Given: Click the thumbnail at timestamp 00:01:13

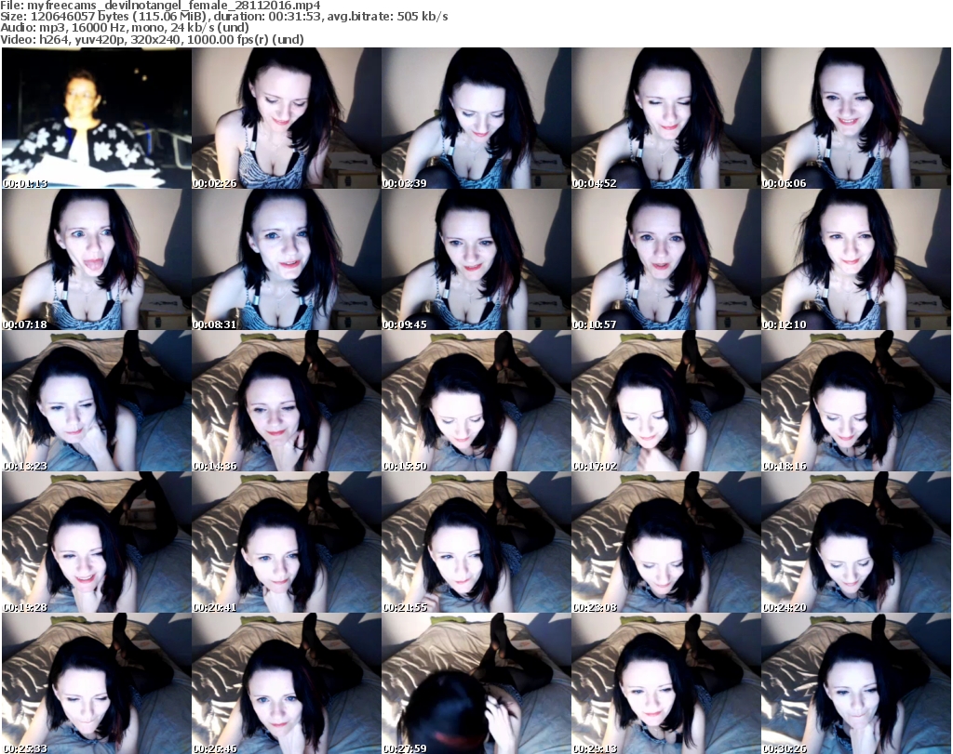Looking at the screenshot, I should [x=97, y=119].
